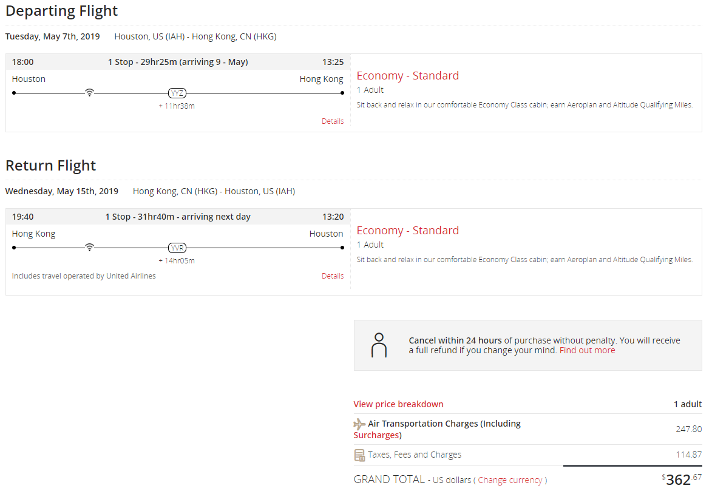Open Details for the return flight

333,276
